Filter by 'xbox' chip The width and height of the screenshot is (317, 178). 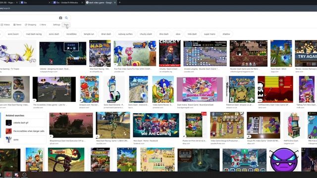tap(178, 34)
